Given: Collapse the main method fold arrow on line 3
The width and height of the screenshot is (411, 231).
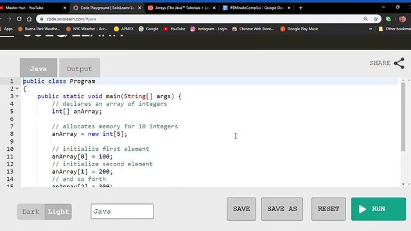Looking at the screenshot, I should 17,96.
